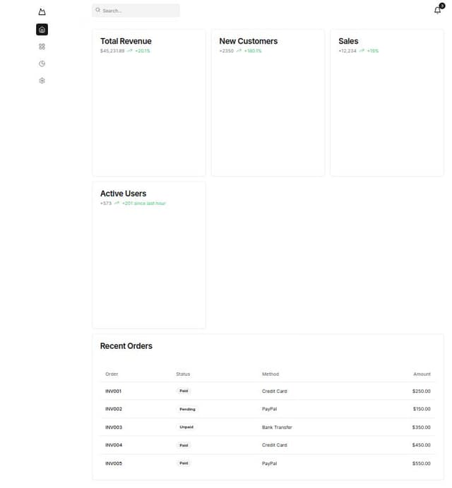Click the +19% sales change
The width and height of the screenshot is (452, 488).
point(373,51)
